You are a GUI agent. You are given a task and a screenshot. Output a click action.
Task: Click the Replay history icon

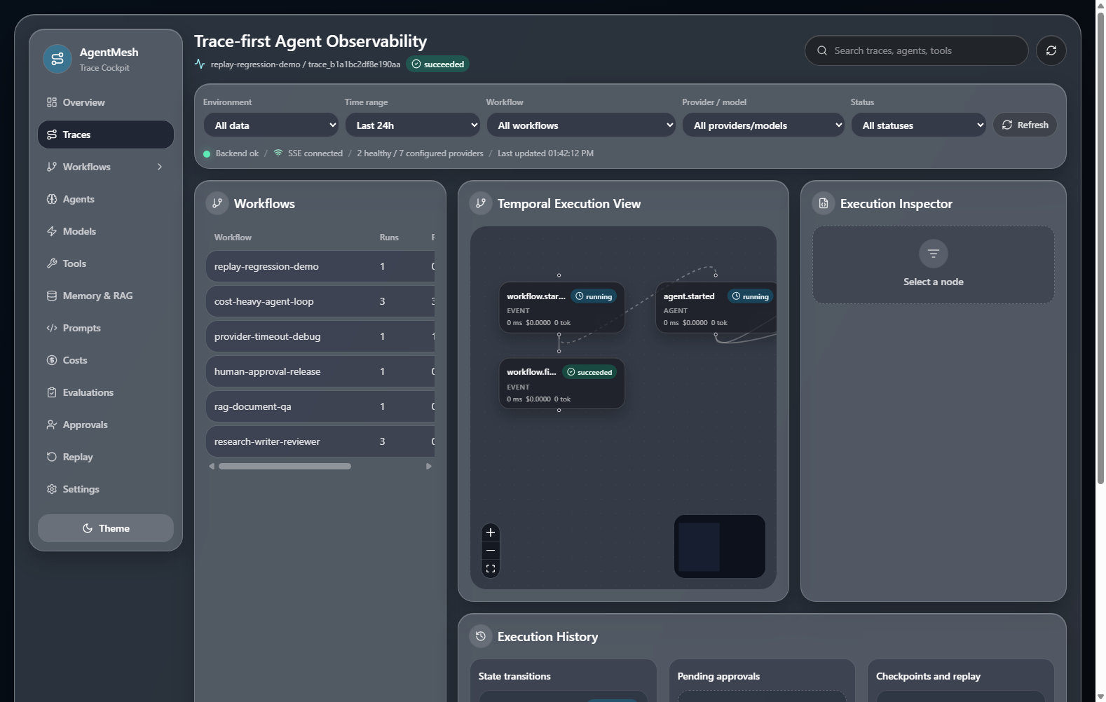[52, 457]
